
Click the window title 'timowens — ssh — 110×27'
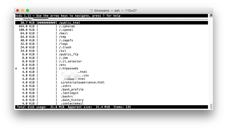pyautogui.click(x=115, y=11)
